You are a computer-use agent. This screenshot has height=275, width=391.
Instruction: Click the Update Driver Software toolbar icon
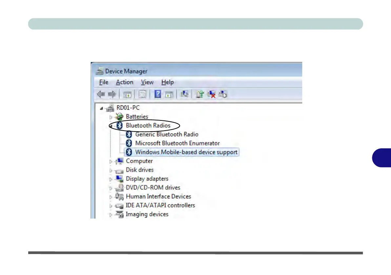point(200,94)
